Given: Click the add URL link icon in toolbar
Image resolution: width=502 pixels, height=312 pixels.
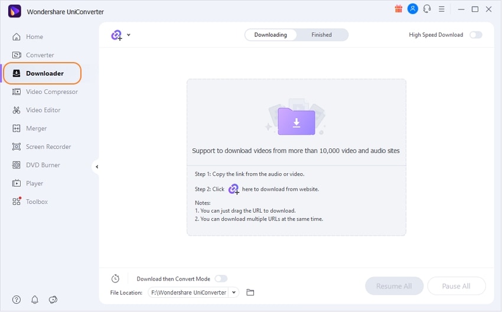Looking at the screenshot, I should click(116, 35).
